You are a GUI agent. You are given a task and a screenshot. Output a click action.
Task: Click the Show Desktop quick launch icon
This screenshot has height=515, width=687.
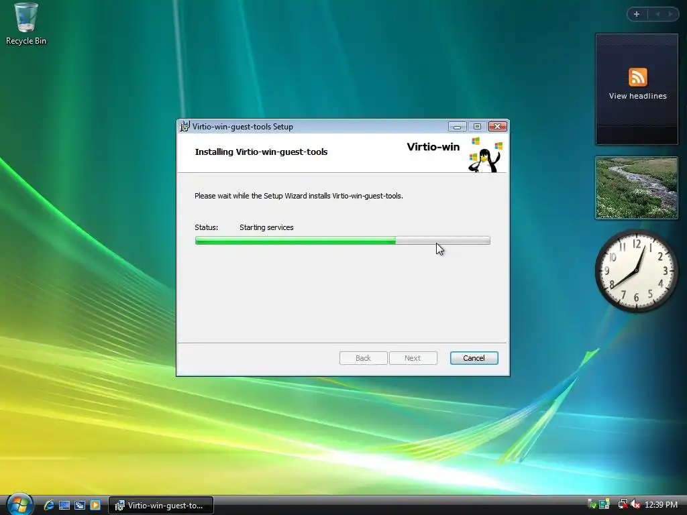point(64,505)
